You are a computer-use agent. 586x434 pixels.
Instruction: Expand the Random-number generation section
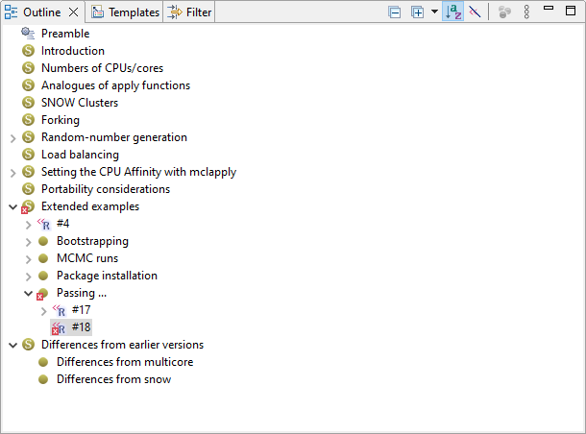(x=12, y=137)
